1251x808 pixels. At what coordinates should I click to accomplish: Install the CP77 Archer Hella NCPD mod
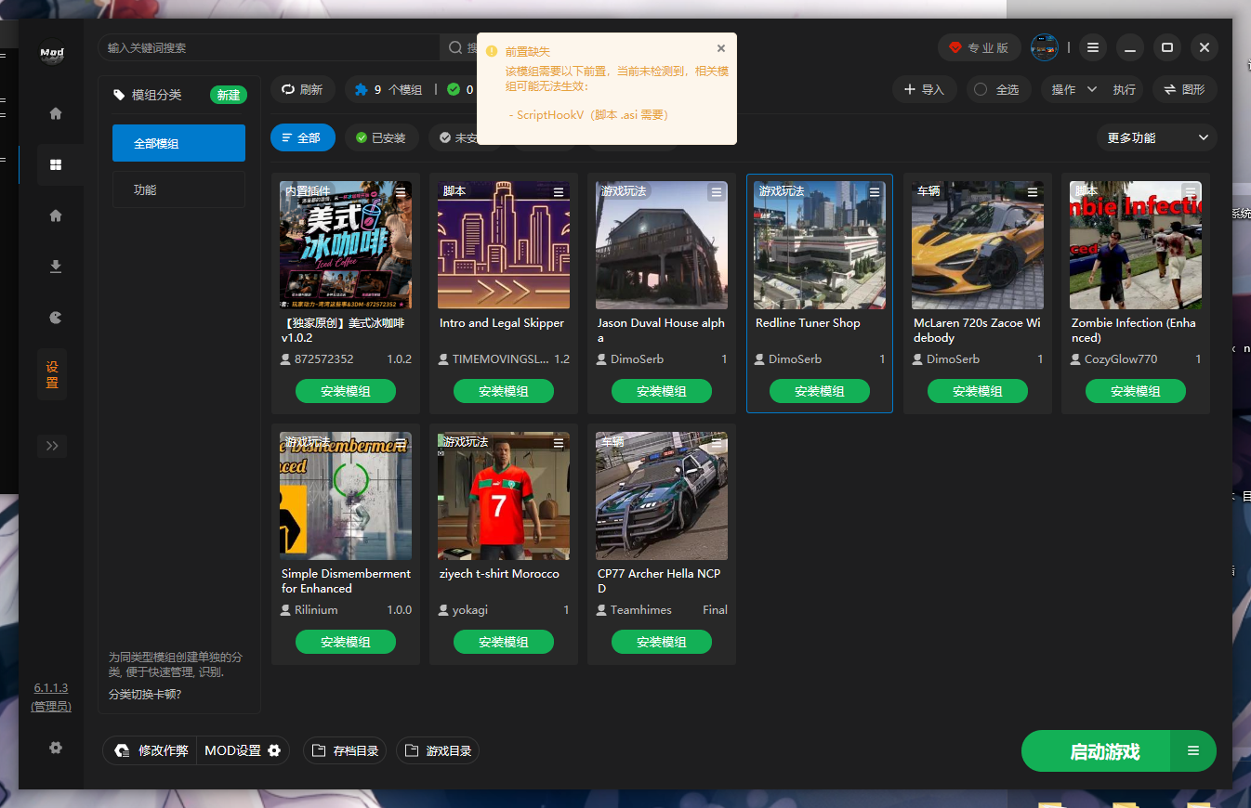click(662, 642)
